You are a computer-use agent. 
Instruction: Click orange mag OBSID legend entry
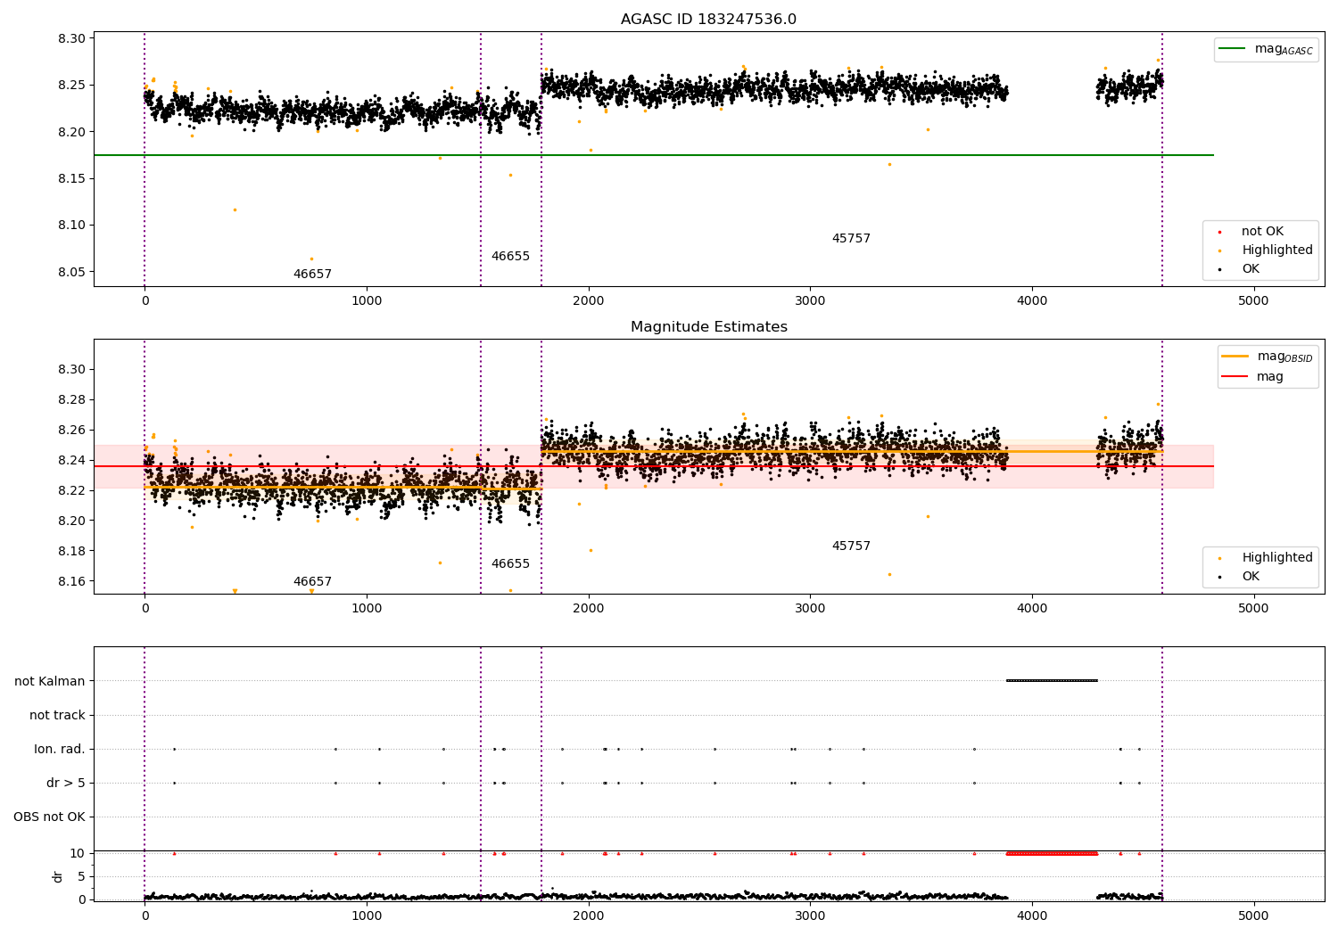coord(1268,357)
